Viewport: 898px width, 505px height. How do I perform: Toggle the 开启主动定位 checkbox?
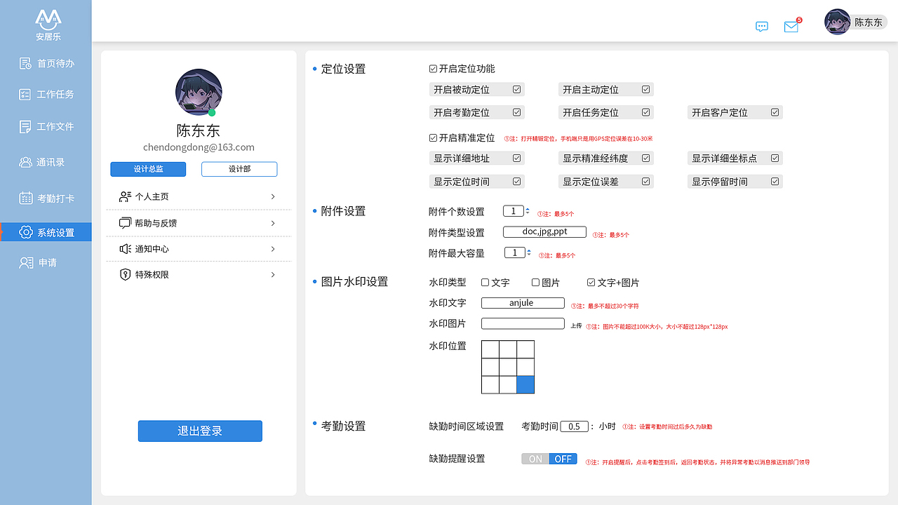click(x=646, y=90)
